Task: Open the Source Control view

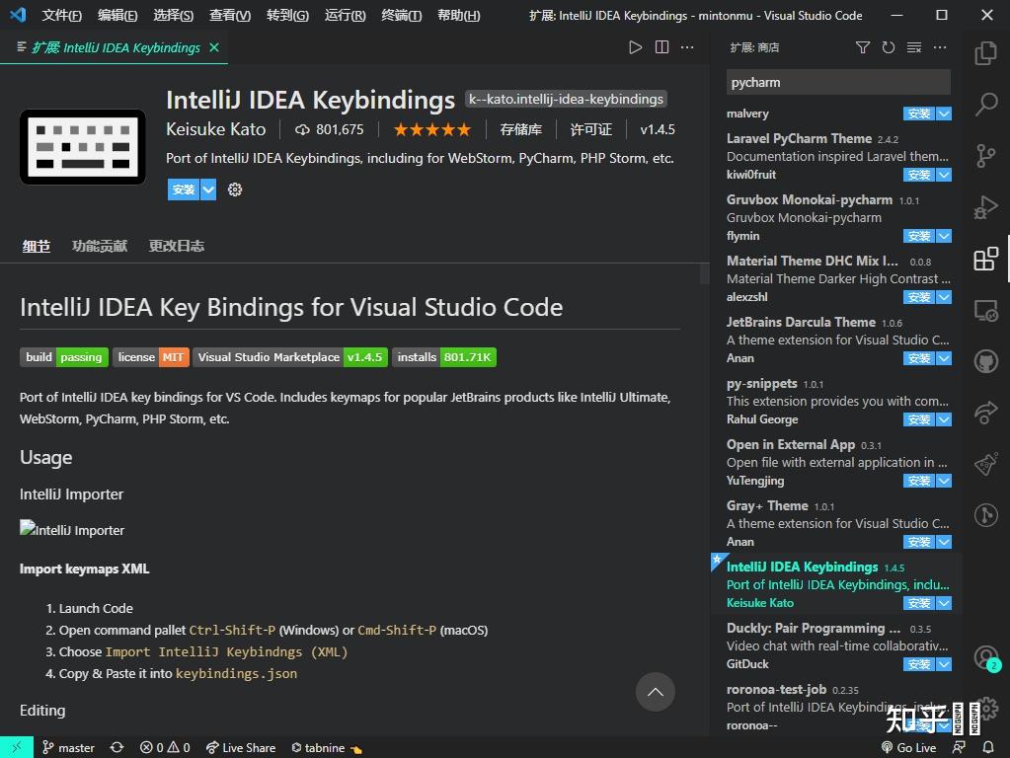Action: 985,156
